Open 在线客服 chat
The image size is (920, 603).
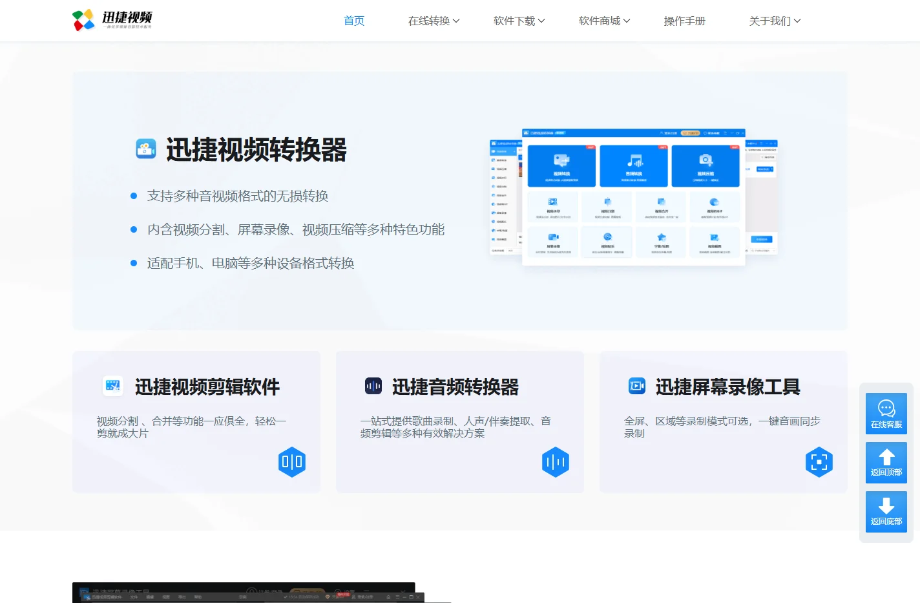coord(886,414)
